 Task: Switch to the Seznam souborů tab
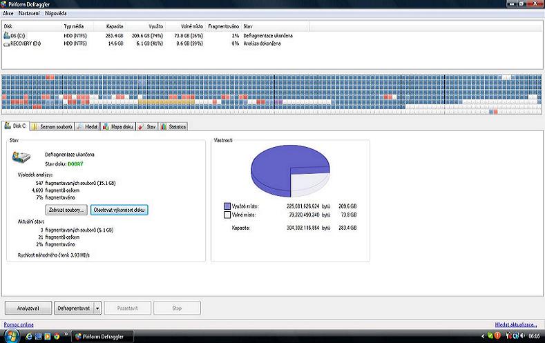click(52, 127)
